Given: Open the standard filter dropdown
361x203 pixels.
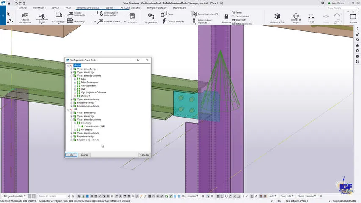Looking at the screenshot, I should (x=193, y=196).
